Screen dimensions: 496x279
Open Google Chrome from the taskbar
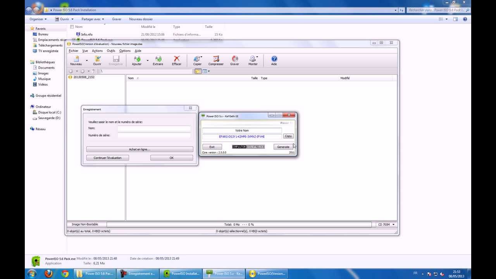[65, 274]
